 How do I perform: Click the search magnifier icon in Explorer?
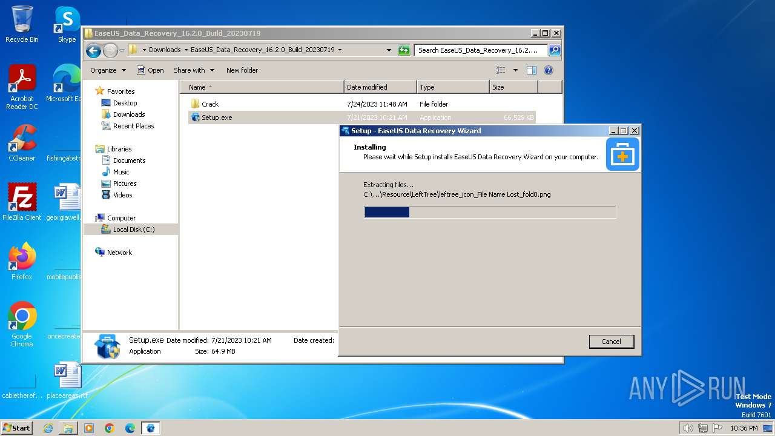click(x=554, y=50)
